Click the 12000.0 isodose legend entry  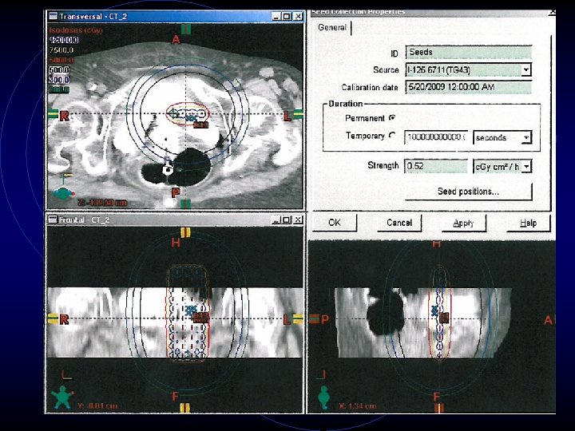tap(64, 40)
